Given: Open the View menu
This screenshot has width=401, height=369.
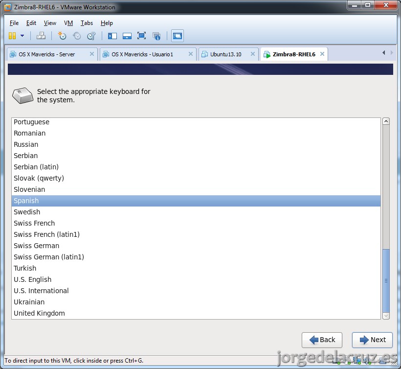Looking at the screenshot, I should click(50, 23).
